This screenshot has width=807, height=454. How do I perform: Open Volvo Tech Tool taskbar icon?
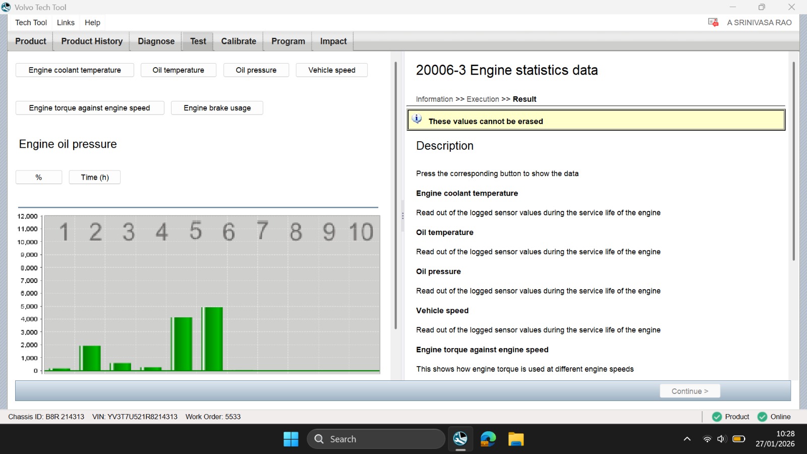coord(460,439)
